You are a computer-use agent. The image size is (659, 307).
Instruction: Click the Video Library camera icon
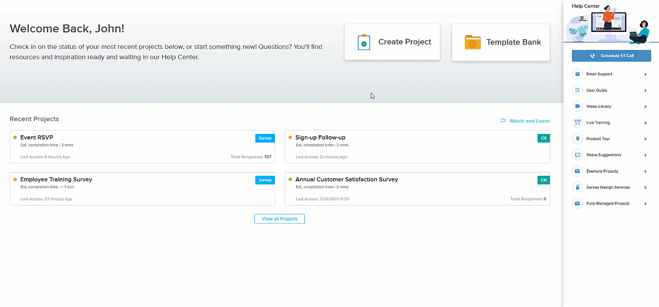[x=577, y=107]
